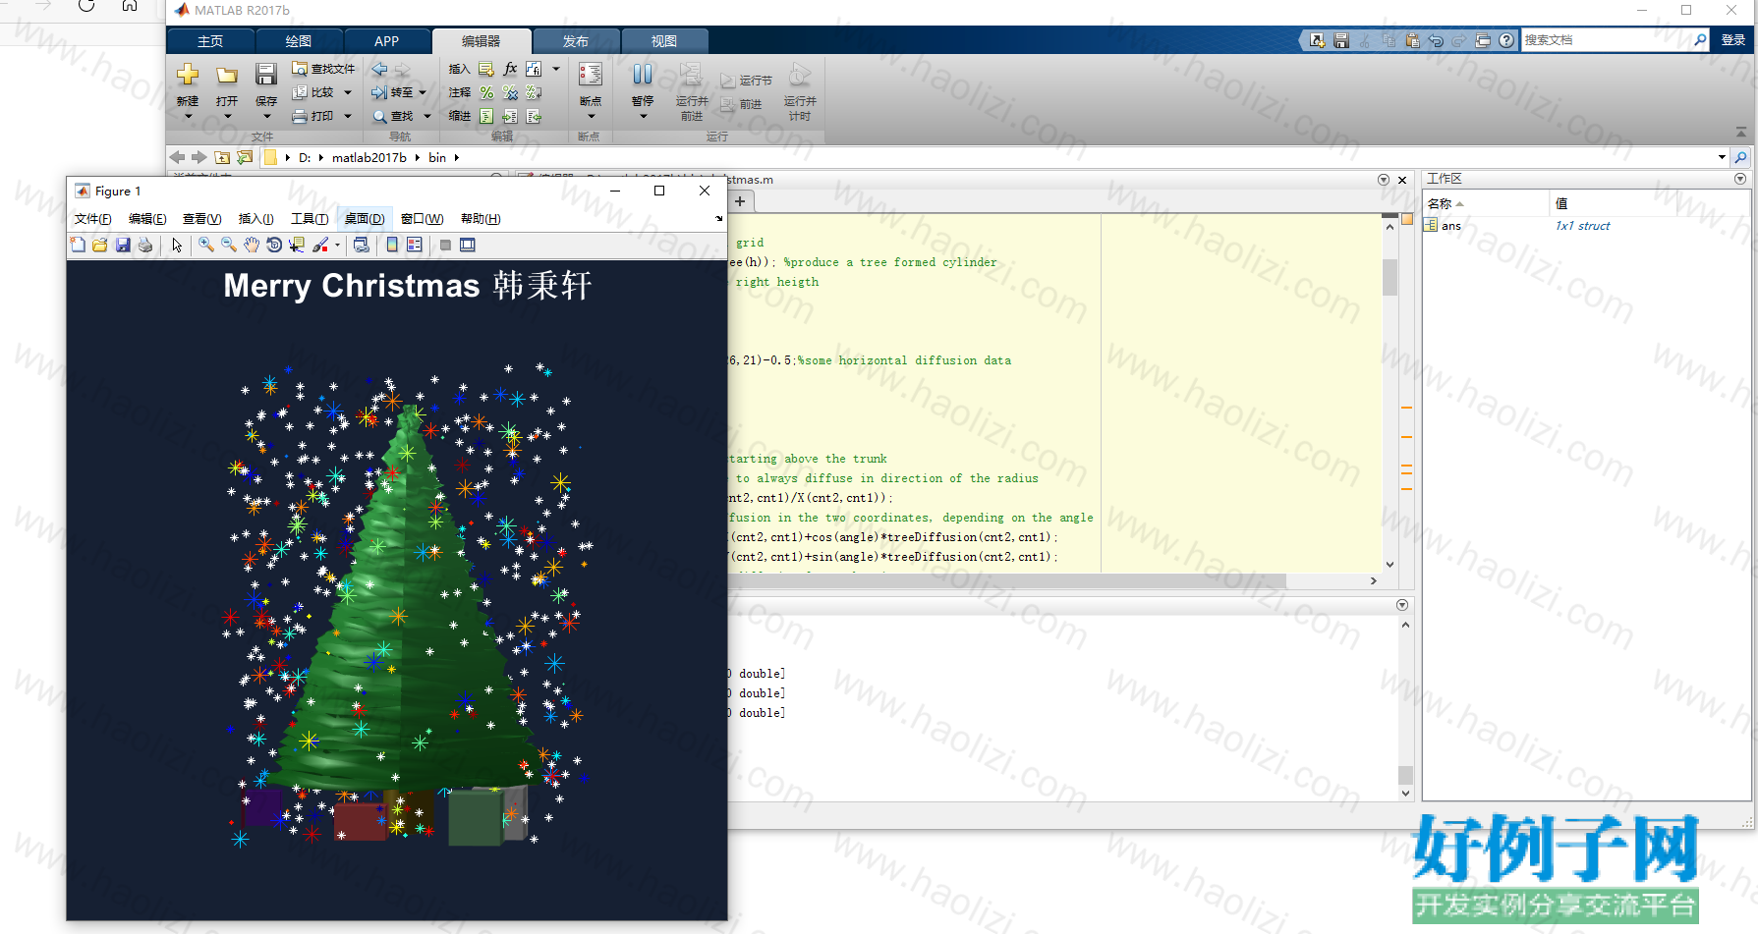The height and width of the screenshot is (934, 1758).
Task: Select the Rotate 3D tool in Figure 1
Action: pos(274,245)
